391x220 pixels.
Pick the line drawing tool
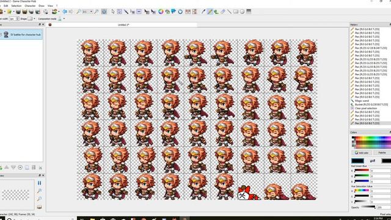229,12
